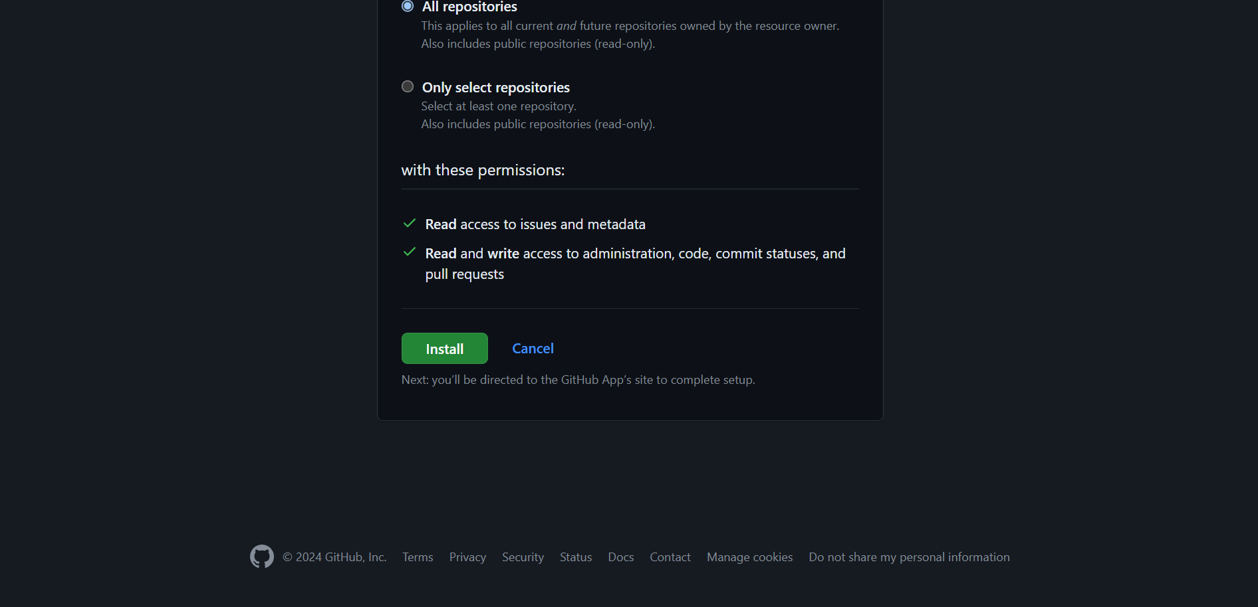
Task: Click '© 2024 GitHub, Inc.' footer text
Action: 334,557
